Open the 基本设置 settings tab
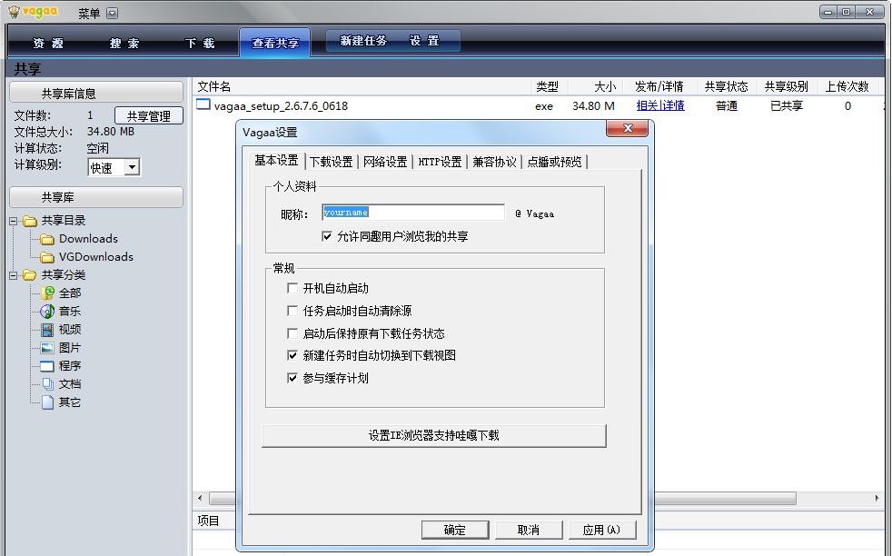Viewport: 892px width, 556px height. (276, 161)
